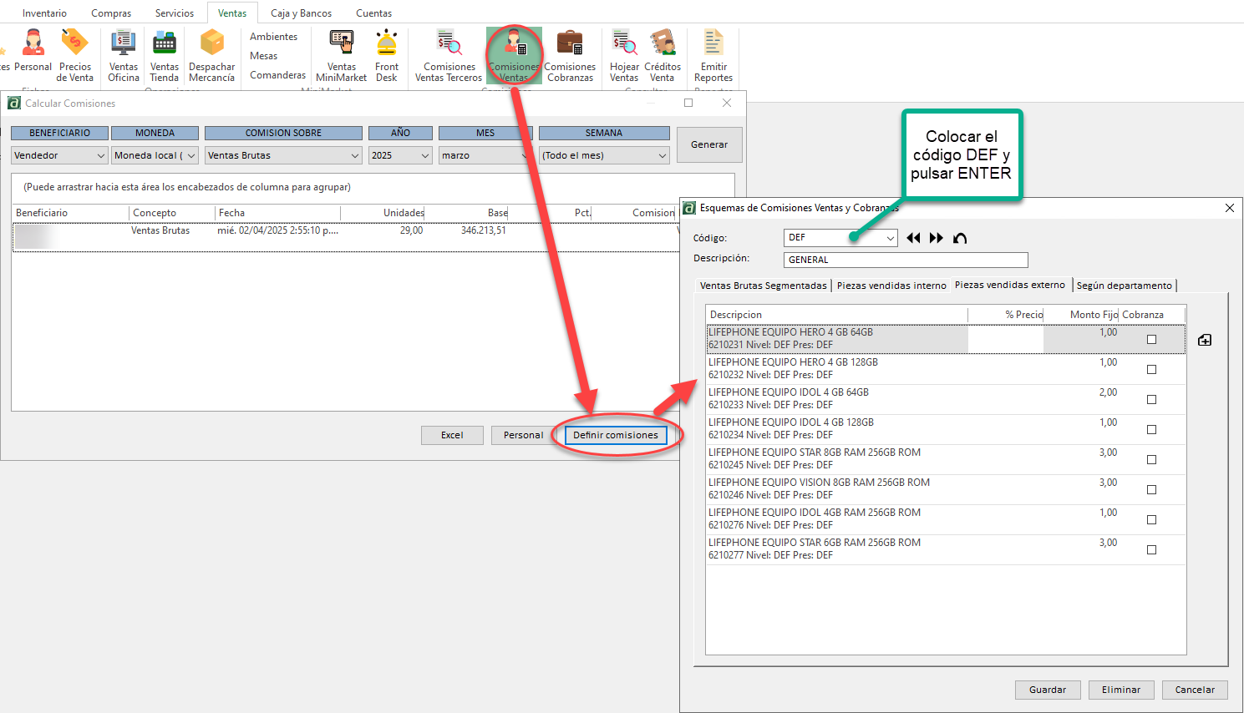This screenshot has height=713, width=1244.
Task: Click the undo arrow beside Código
Action: pos(960,238)
